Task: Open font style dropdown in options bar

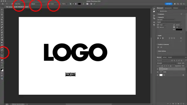Action: pyautogui.click(x=39, y=4)
